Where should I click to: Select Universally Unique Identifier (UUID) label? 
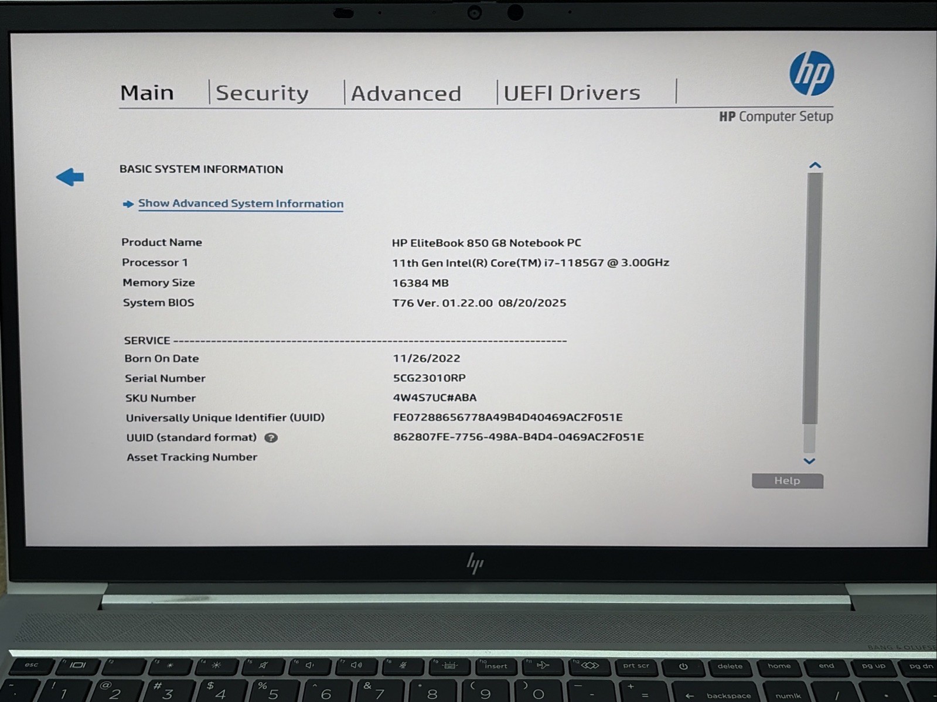point(225,417)
